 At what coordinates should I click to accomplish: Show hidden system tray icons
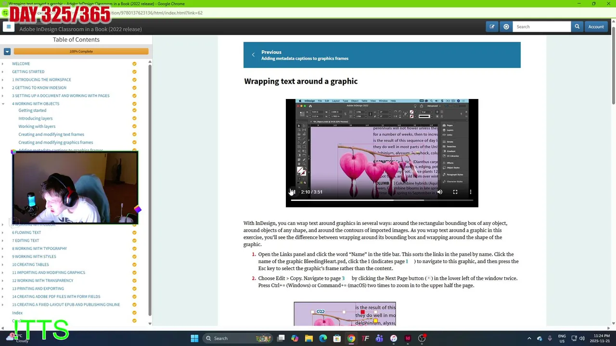click(529, 338)
